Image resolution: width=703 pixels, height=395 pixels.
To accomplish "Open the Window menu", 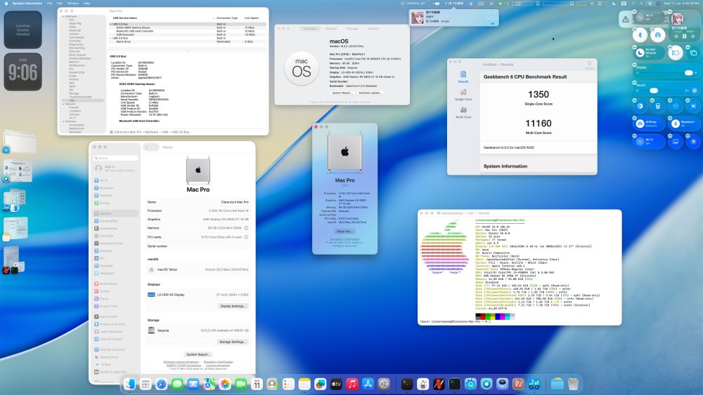I will [x=72, y=3].
